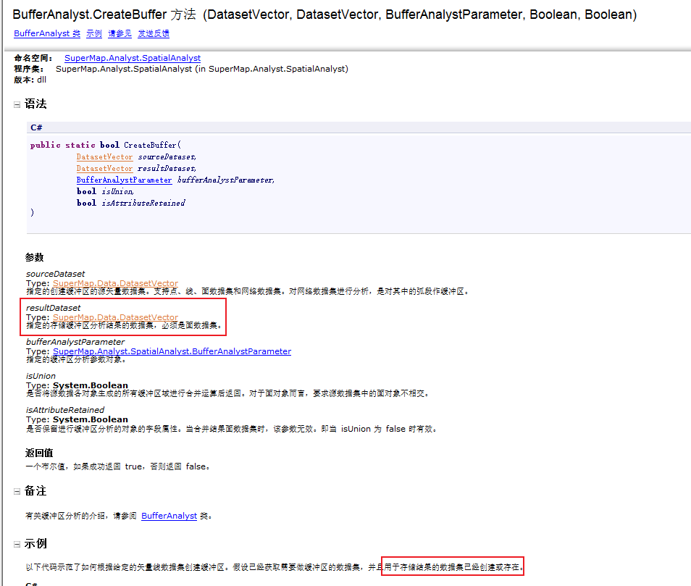Click the isUnion parameter name in 参数 list
This screenshot has width=691, height=586.
tap(41, 375)
